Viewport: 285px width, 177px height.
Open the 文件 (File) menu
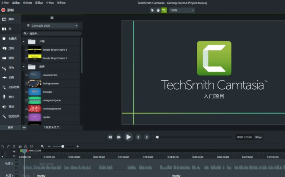tap(5, 3)
